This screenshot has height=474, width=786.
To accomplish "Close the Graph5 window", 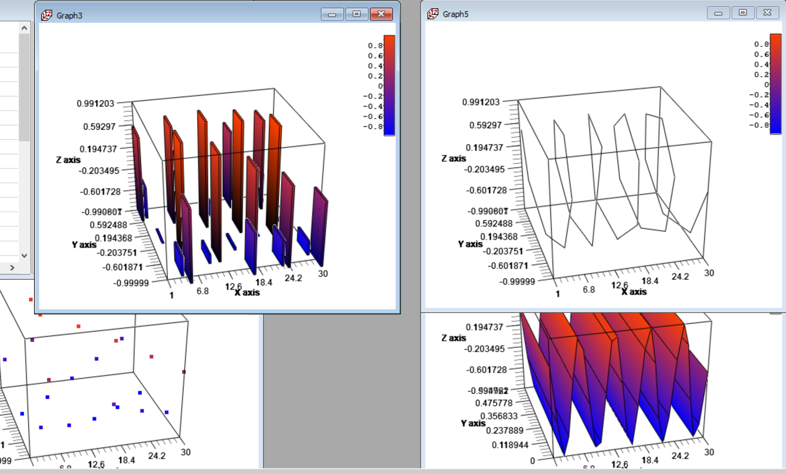I will (x=767, y=13).
